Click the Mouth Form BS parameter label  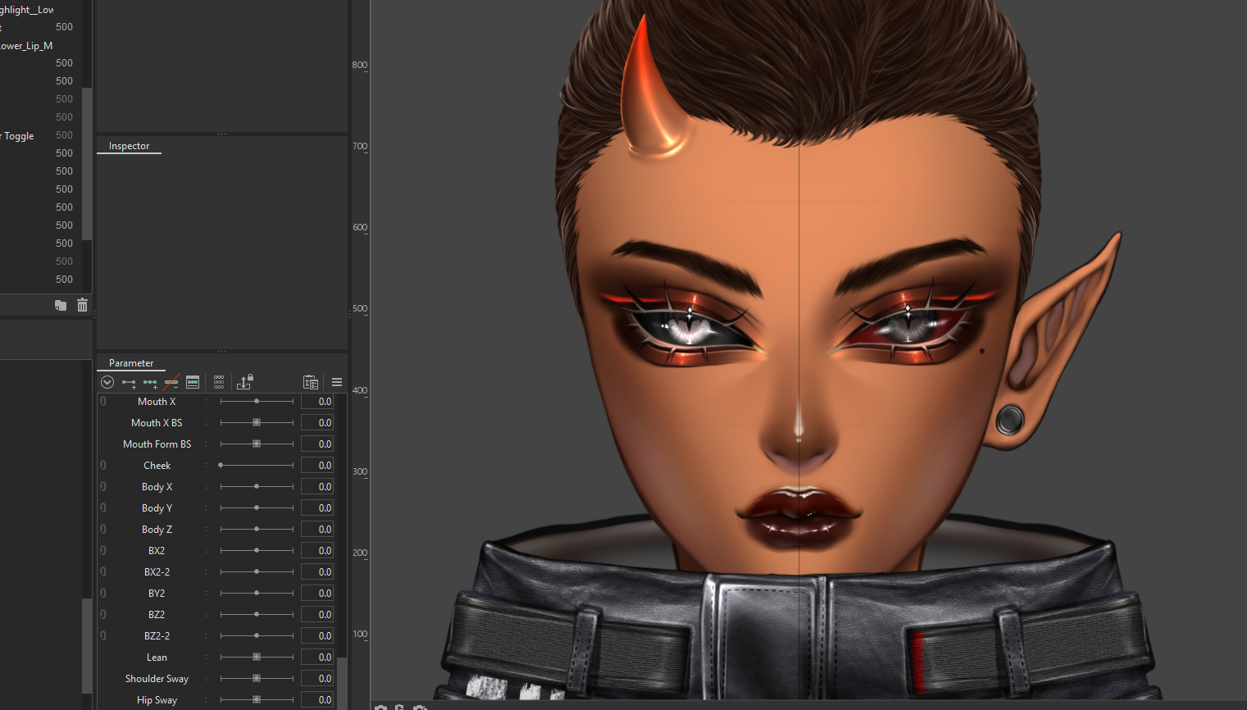[x=157, y=444]
